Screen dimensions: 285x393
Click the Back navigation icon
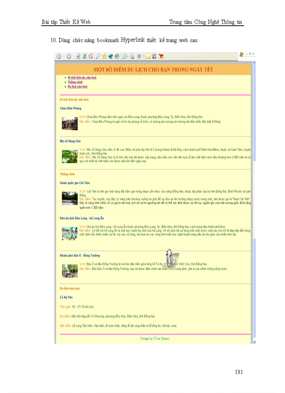tap(58, 56)
